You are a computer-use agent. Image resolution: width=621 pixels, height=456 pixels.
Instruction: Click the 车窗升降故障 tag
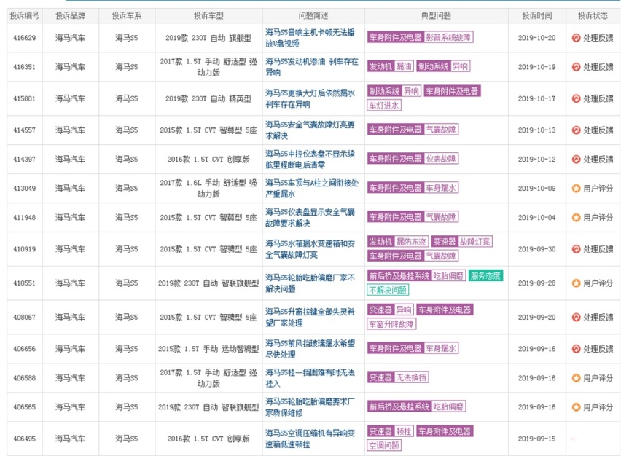(391, 324)
